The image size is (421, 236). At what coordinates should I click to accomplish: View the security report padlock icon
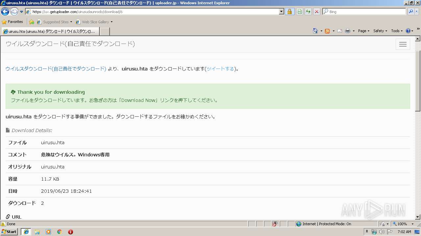(x=290, y=11)
